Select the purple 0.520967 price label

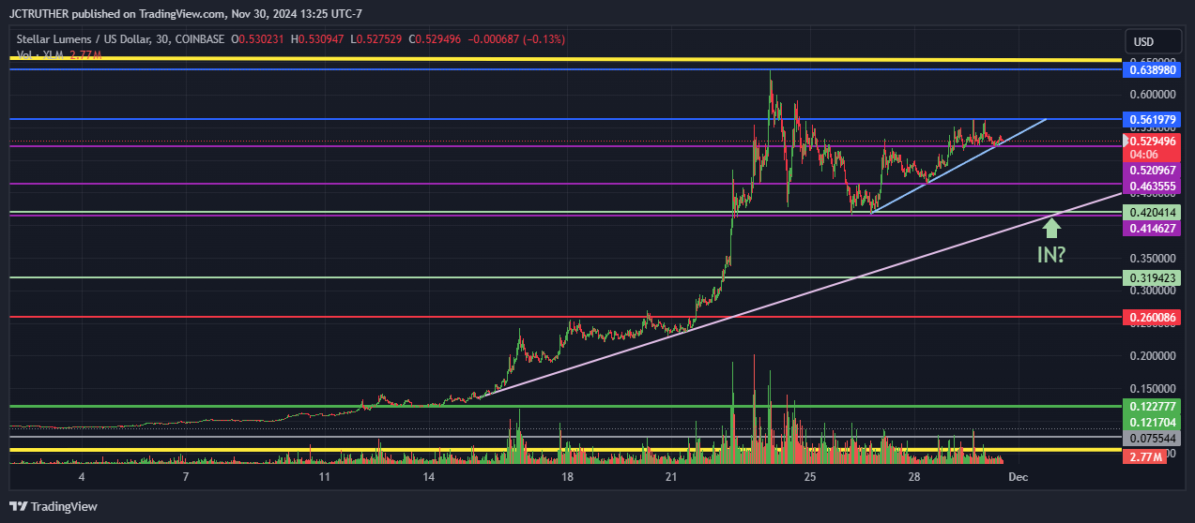1152,171
